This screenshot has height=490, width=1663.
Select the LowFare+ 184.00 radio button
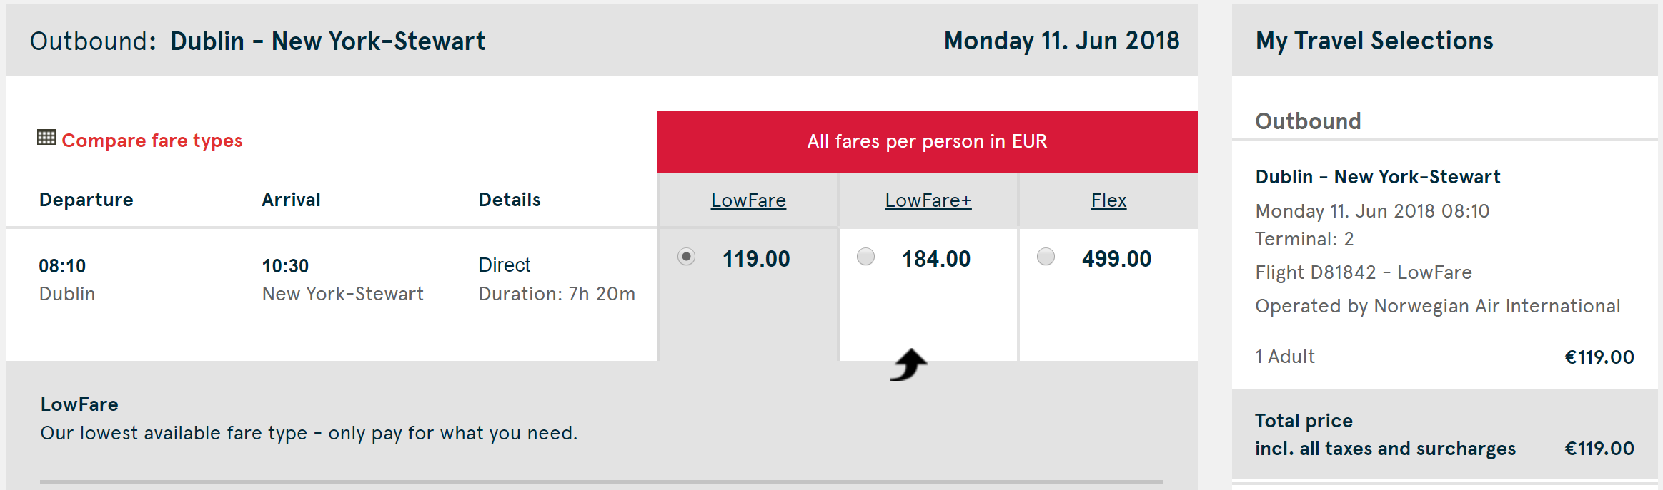(x=865, y=257)
